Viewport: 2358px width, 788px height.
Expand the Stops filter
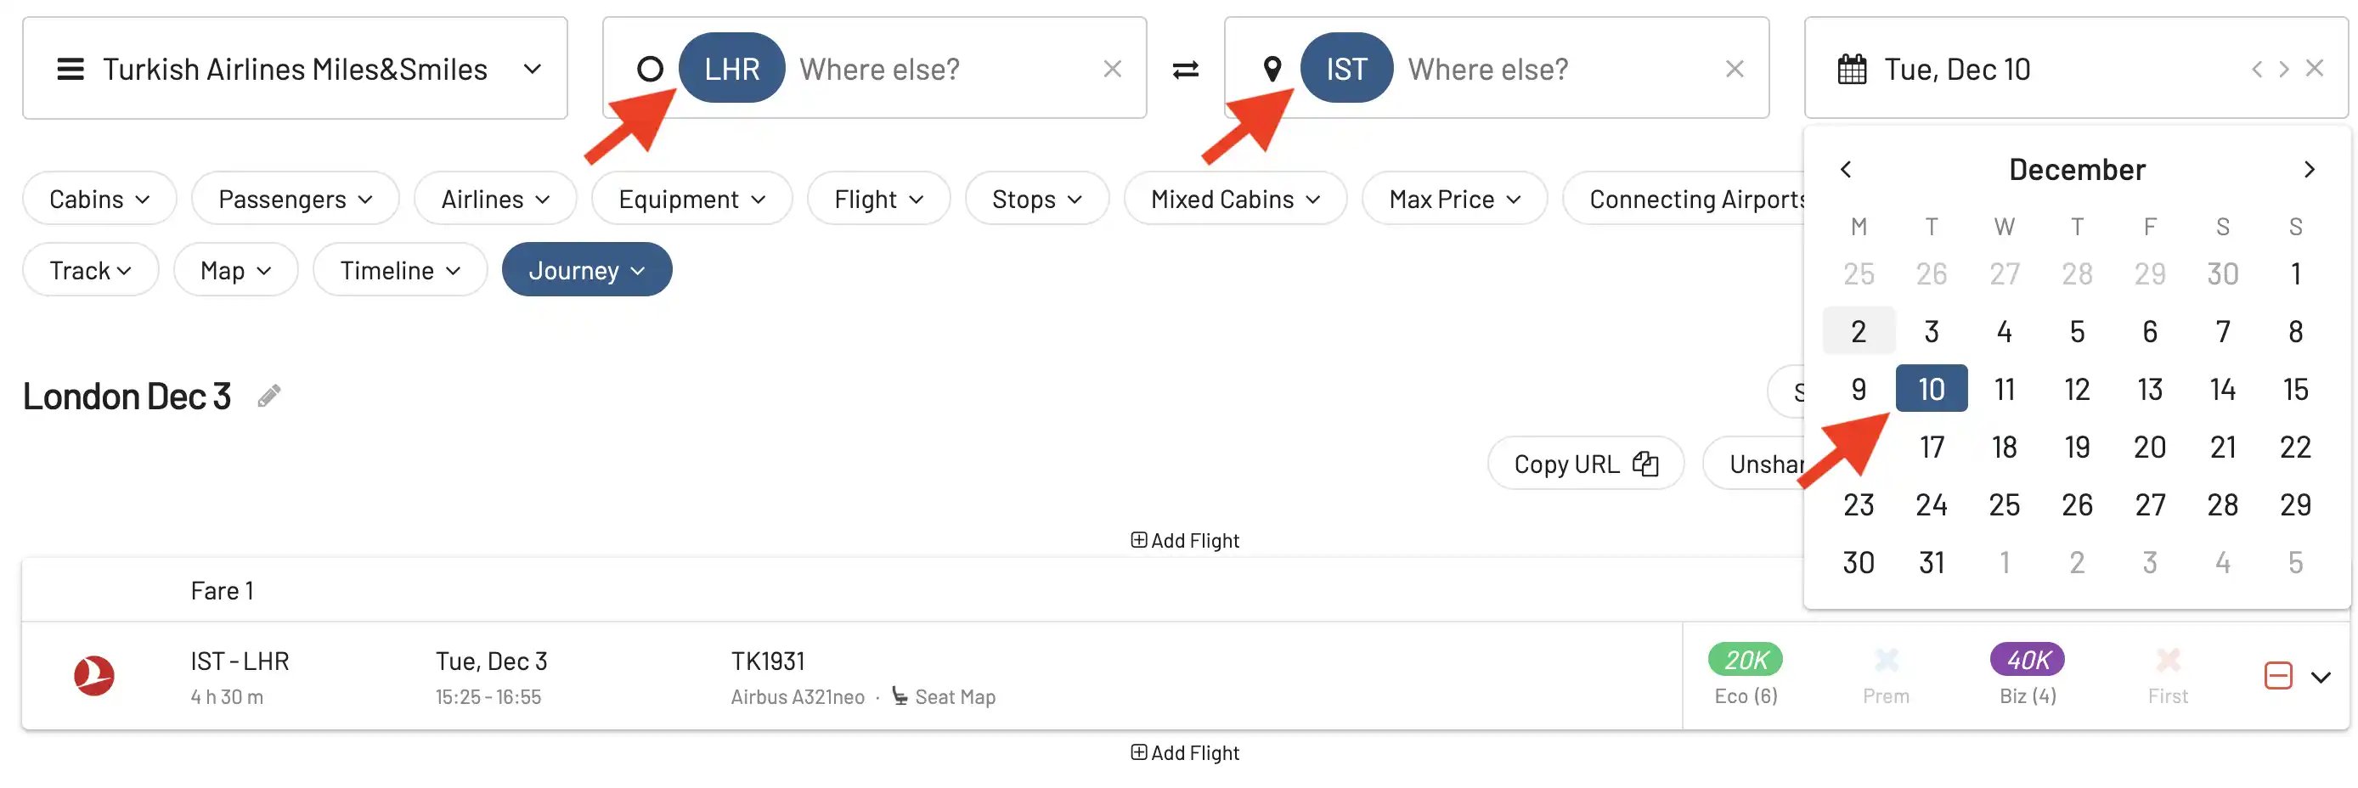click(1037, 199)
